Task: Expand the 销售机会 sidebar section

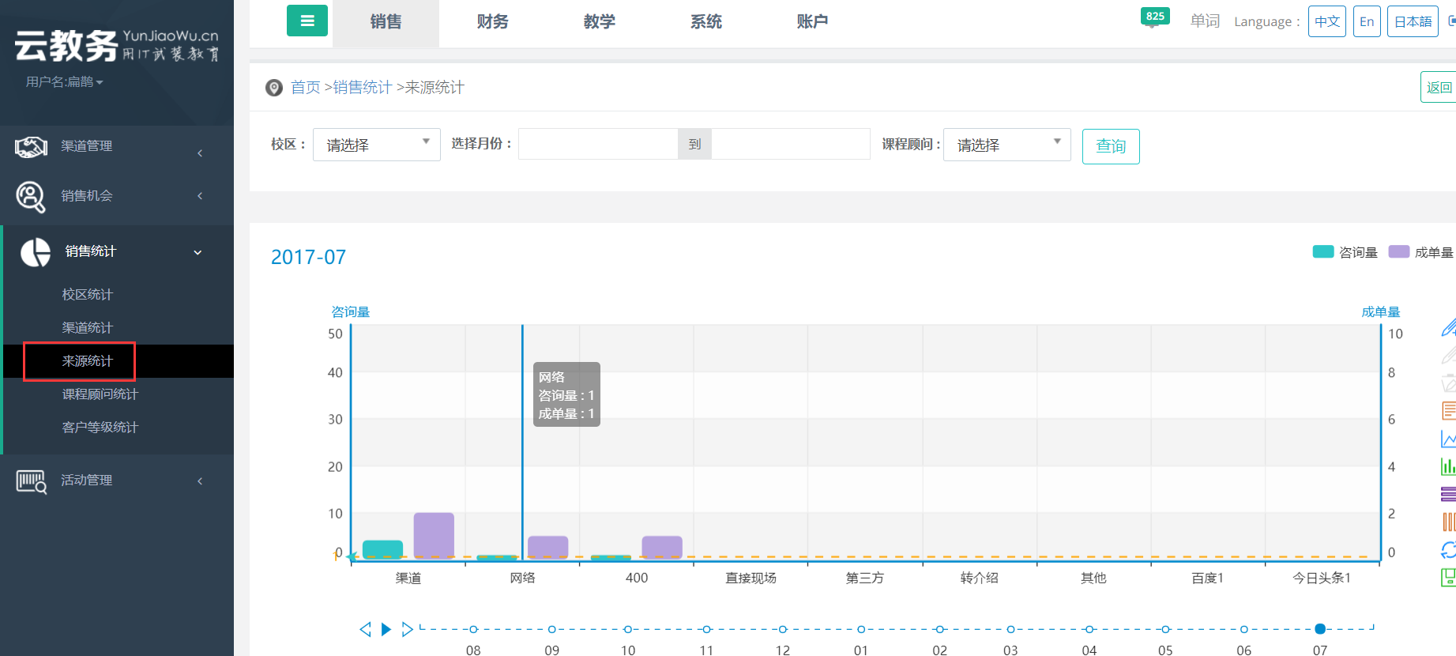Action: [117, 196]
